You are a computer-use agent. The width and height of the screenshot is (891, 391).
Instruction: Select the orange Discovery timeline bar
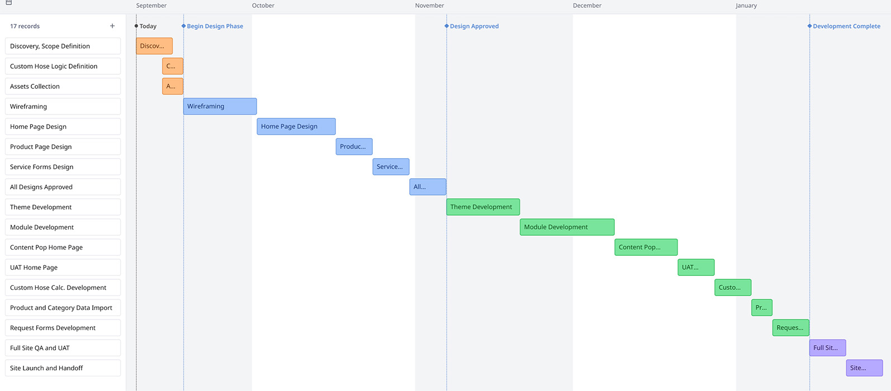pyautogui.click(x=154, y=46)
